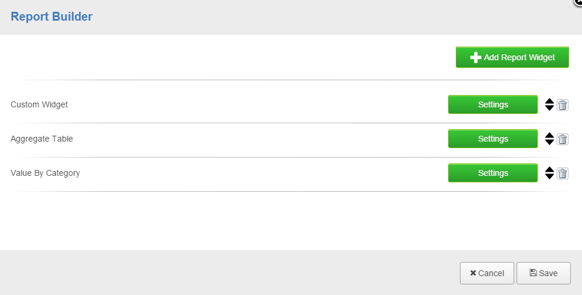Select the Custom Widget row label
The image size is (582, 295).
(39, 104)
